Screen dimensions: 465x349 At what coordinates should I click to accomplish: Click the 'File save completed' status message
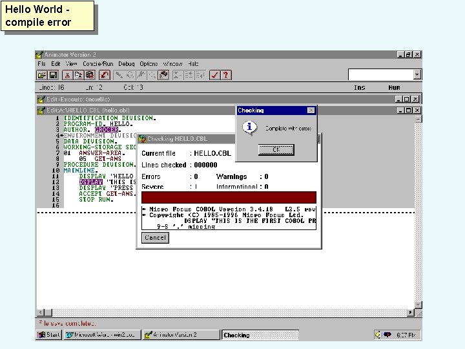pyautogui.click(x=67, y=323)
